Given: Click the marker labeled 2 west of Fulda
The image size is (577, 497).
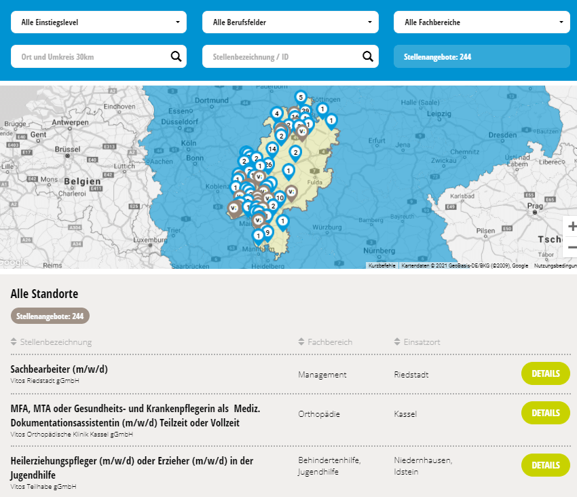Looking at the screenshot, I should click(296, 152).
